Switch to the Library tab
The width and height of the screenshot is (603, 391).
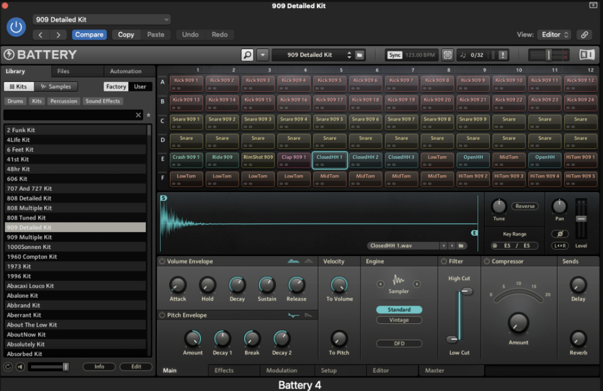pyautogui.click(x=26, y=71)
